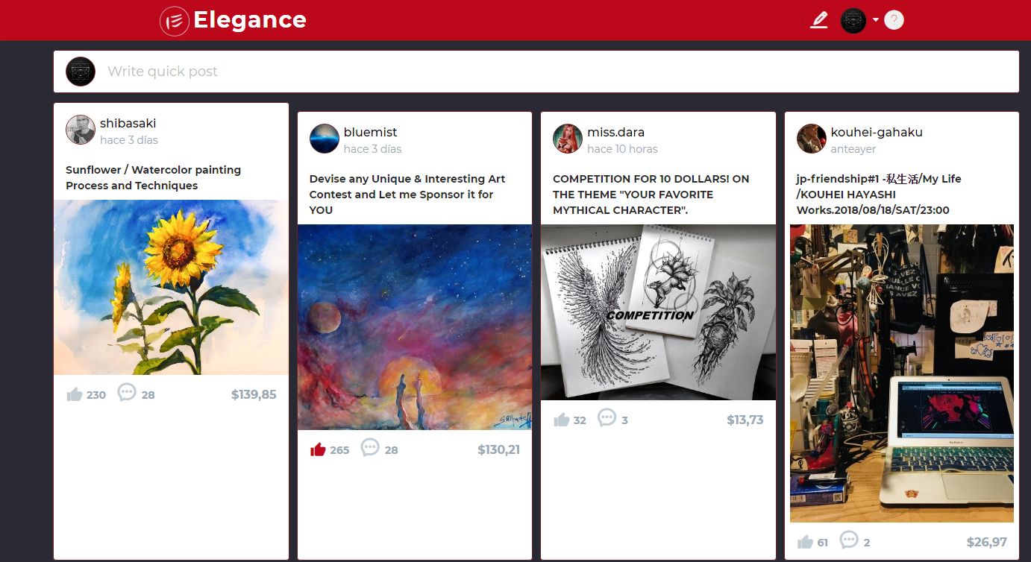Click the Elegance logo icon
This screenshot has width=1031, height=562.
(x=175, y=20)
